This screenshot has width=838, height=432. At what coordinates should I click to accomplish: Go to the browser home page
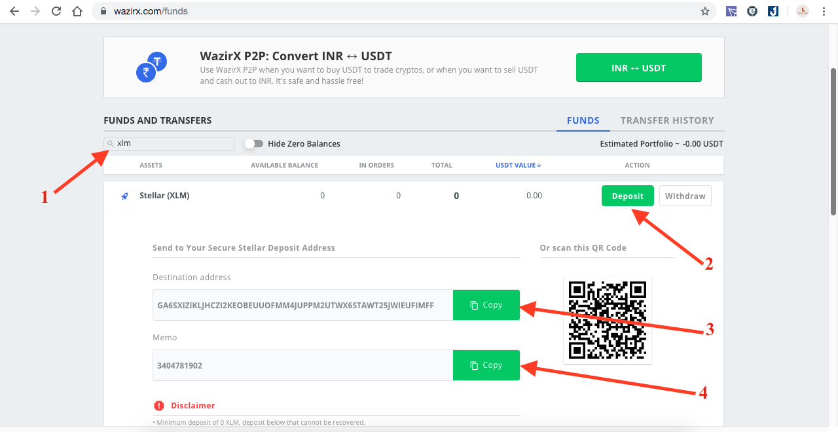pos(77,11)
